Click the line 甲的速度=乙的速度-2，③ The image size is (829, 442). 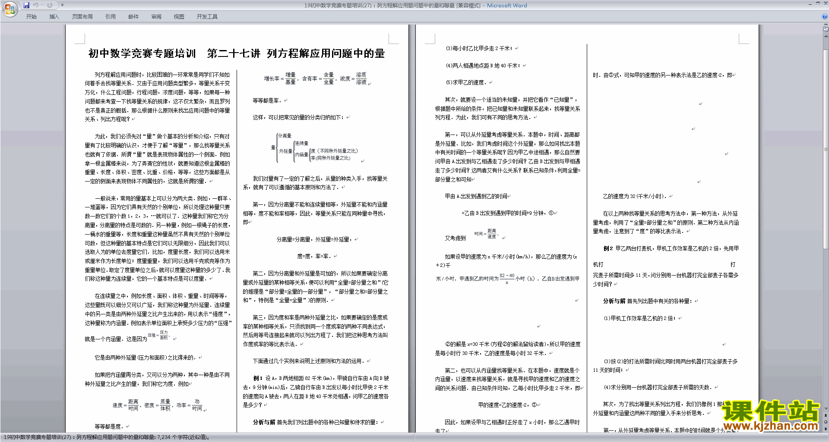tap(507, 405)
